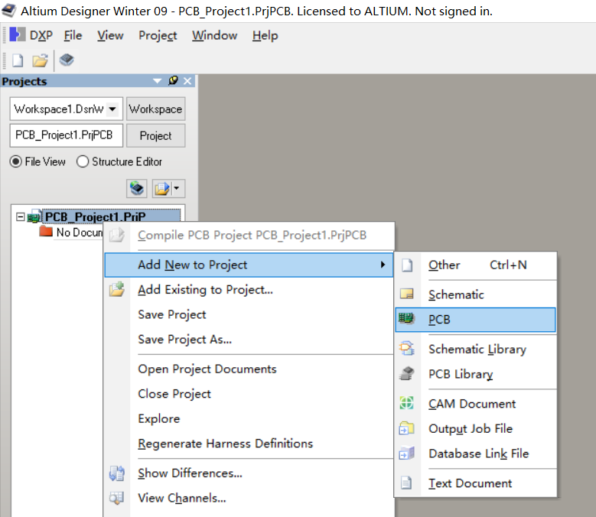Click the PCB_Project1.PrjPCB field
Viewport: 596px width, 517px height.
pyautogui.click(x=66, y=135)
